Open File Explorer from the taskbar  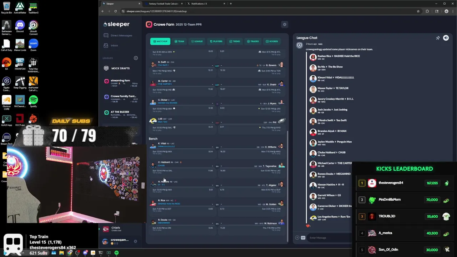61,253
